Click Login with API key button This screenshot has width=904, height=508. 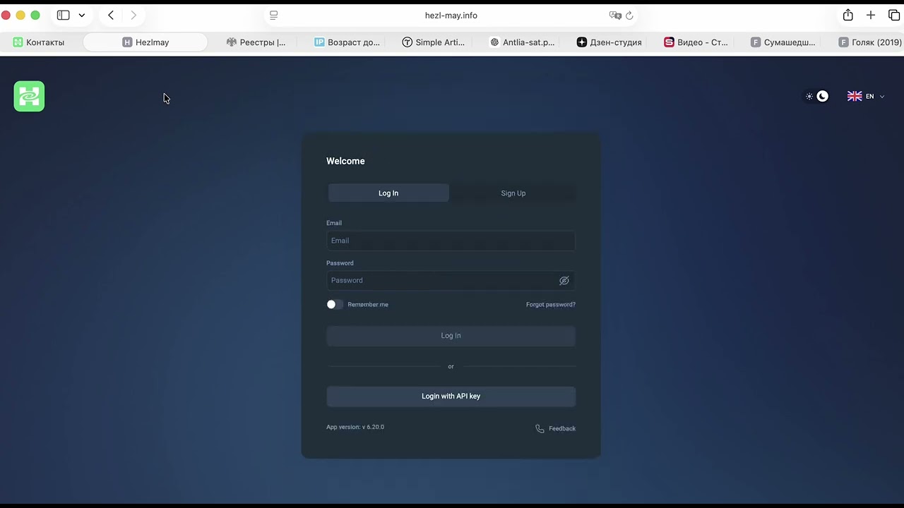(451, 397)
